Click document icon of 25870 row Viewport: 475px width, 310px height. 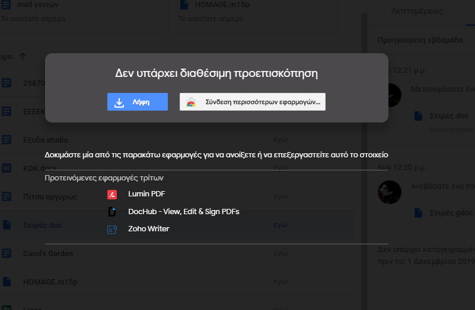[7, 83]
